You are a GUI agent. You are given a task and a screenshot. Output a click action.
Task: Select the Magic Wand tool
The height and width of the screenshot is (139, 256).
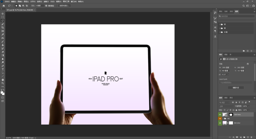pyautogui.click(x=2, y=24)
